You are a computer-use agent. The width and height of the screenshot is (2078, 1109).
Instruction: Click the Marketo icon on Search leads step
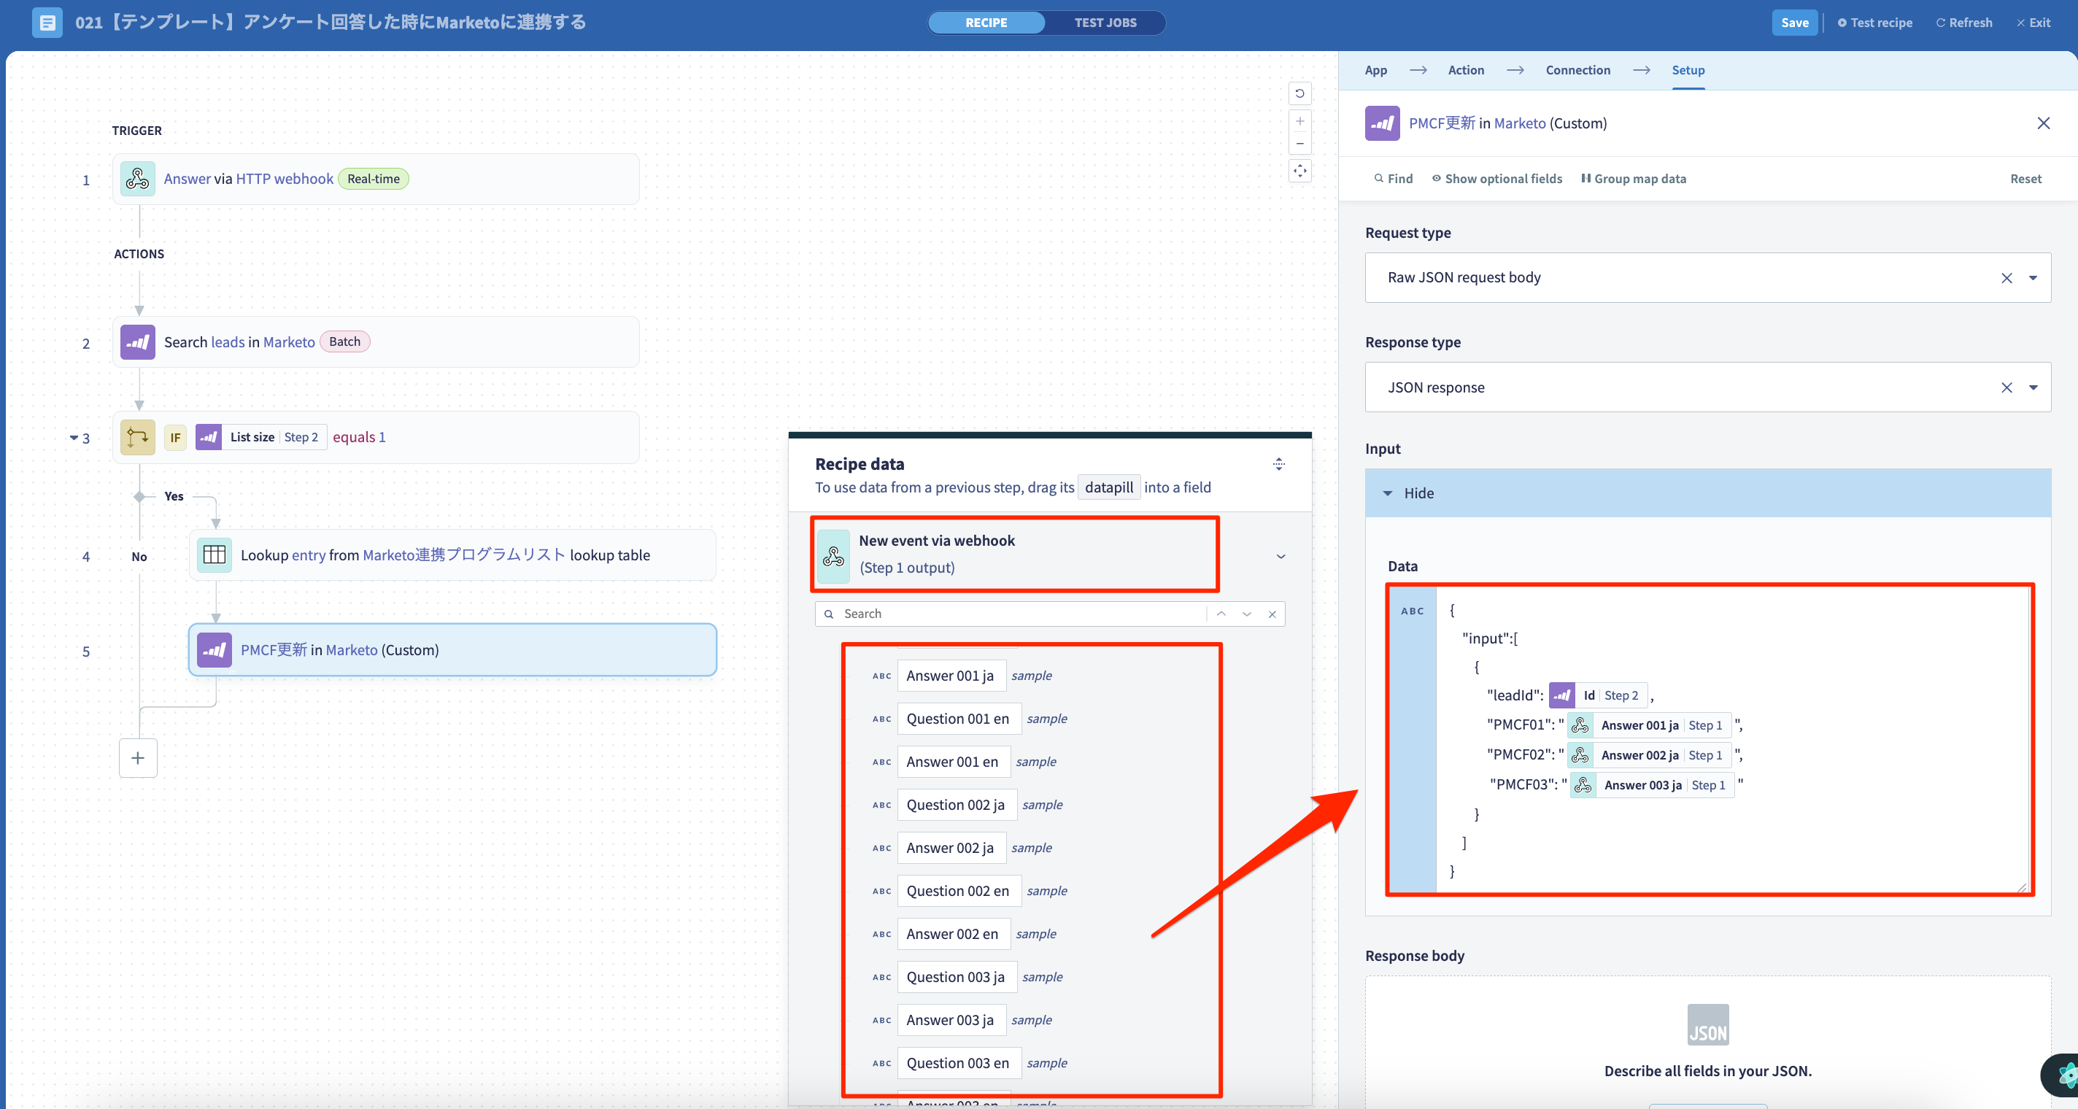click(x=137, y=342)
